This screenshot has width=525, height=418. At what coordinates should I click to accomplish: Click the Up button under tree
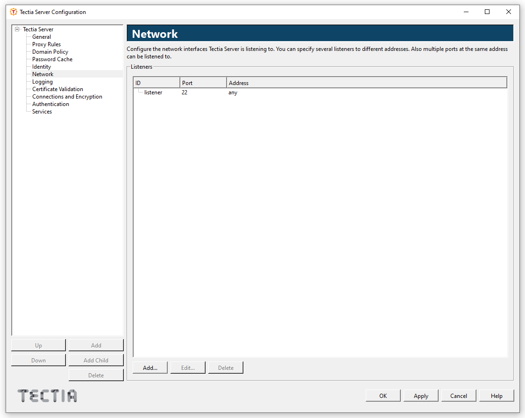[x=38, y=346]
